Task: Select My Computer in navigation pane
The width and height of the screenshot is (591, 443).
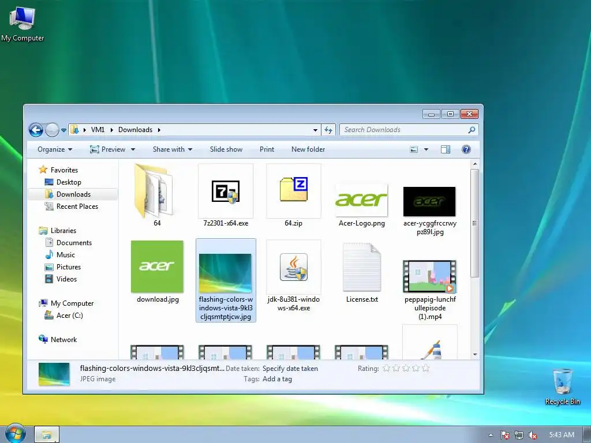Action: (x=72, y=303)
